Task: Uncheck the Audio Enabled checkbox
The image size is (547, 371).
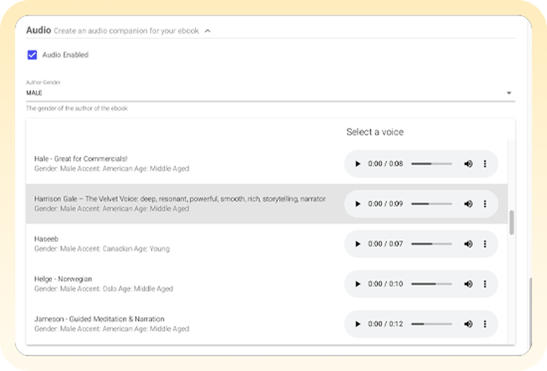Action: [32, 55]
